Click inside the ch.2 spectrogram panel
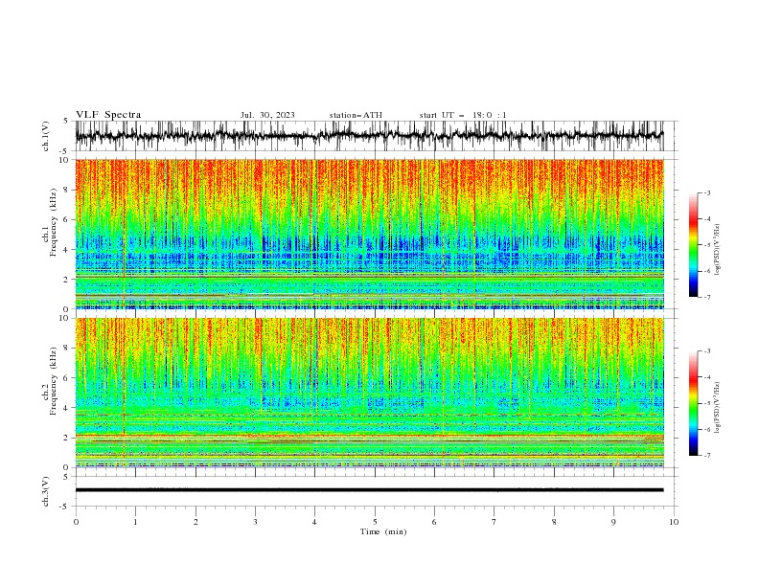 click(369, 393)
